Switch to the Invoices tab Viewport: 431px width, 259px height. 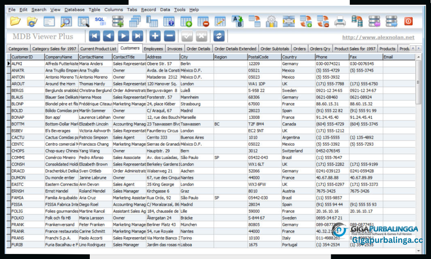coord(175,49)
